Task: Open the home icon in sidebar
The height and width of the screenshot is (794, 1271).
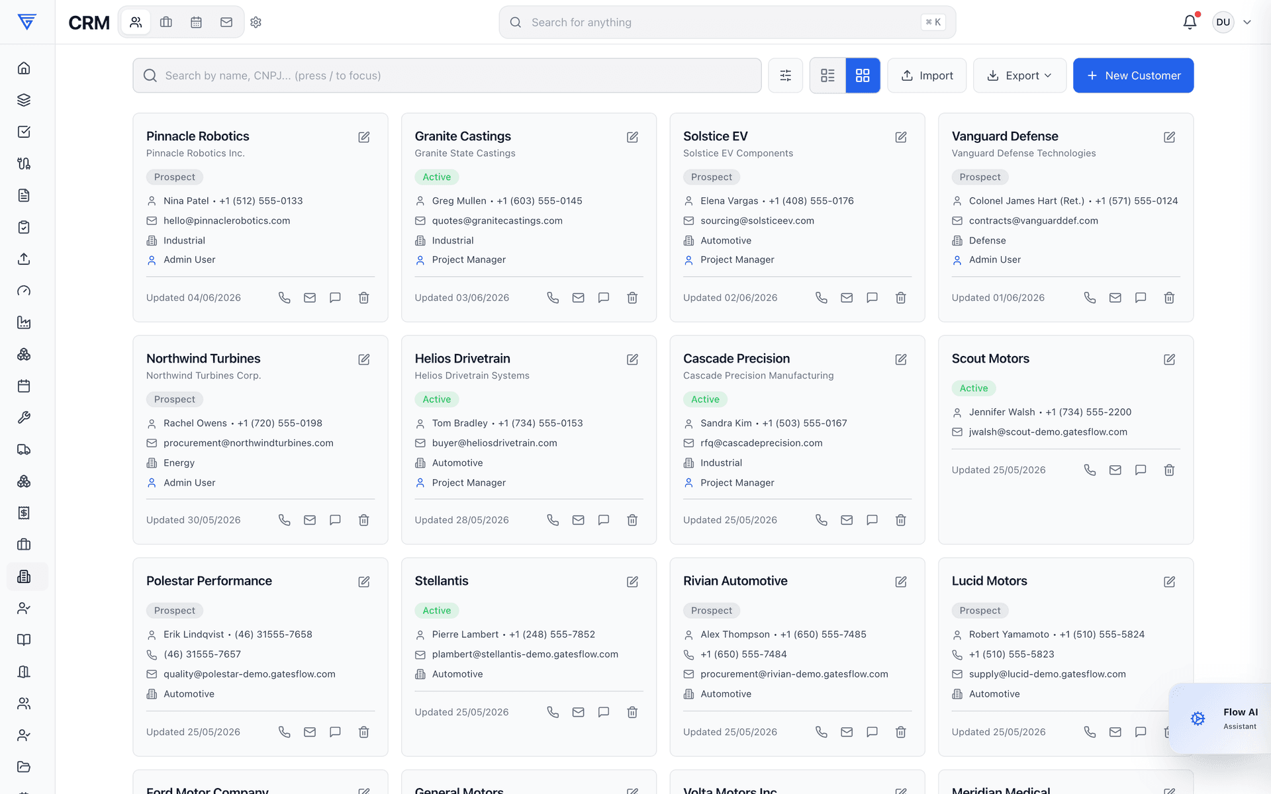Action: coord(24,68)
